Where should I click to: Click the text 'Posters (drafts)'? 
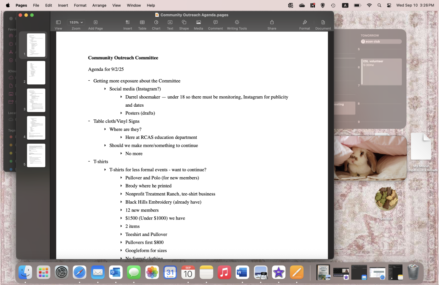(x=140, y=113)
